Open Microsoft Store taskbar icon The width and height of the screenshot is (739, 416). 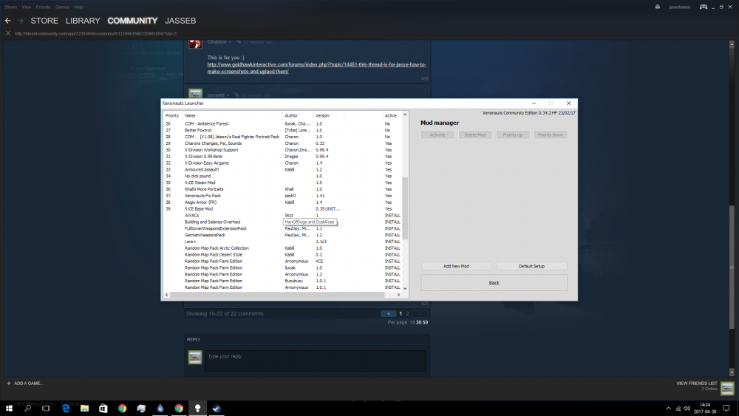(x=103, y=408)
